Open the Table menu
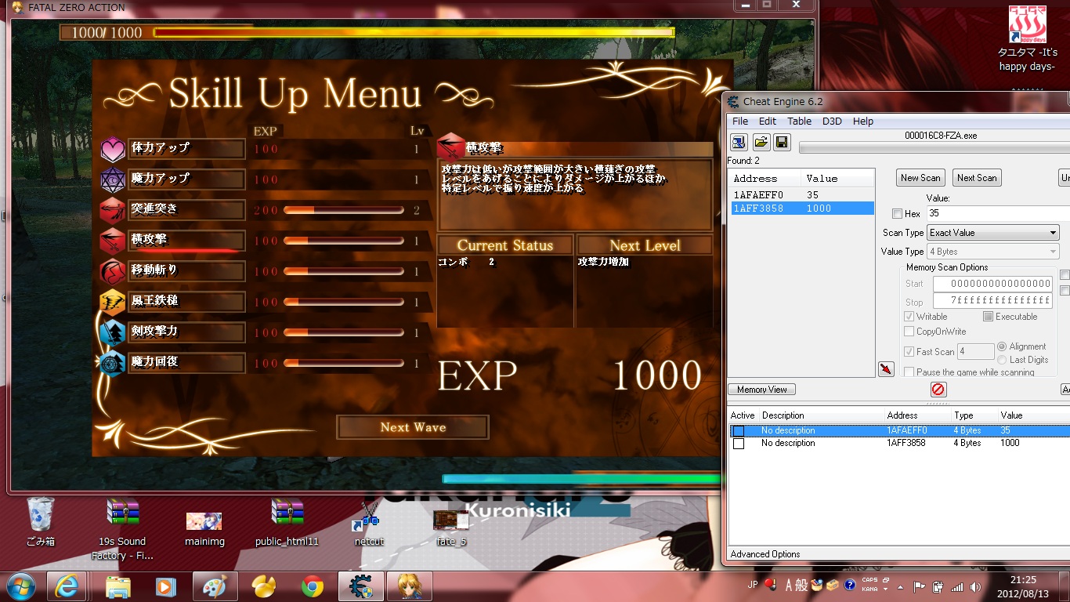The height and width of the screenshot is (602, 1070). tap(799, 121)
